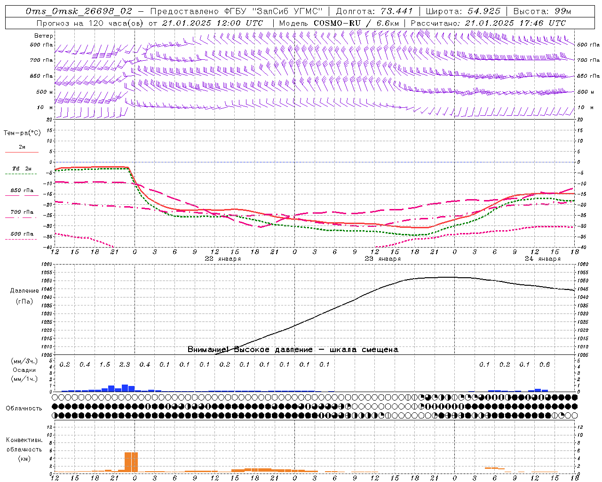Click the dashed legend line under Td 2м
Screen dimensions: 602x482
(x=21, y=174)
